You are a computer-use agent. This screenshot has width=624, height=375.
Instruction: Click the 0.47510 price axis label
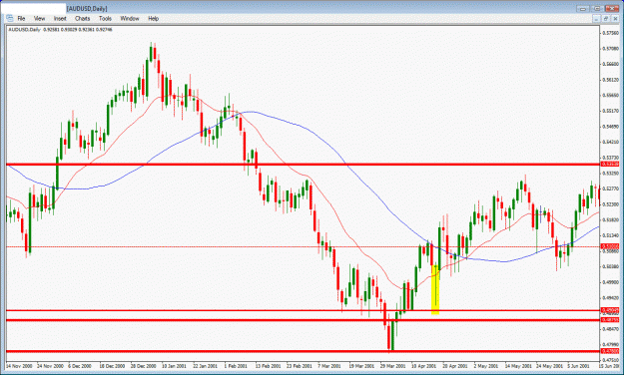[610, 360]
